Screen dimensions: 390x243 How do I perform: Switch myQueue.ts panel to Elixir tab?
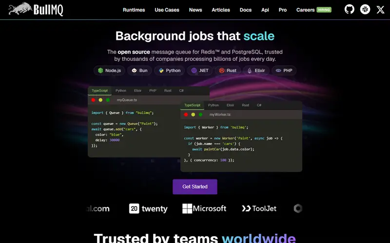coord(137,91)
